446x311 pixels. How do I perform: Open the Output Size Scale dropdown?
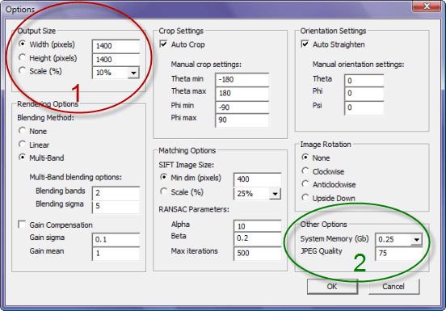click(133, 73)
